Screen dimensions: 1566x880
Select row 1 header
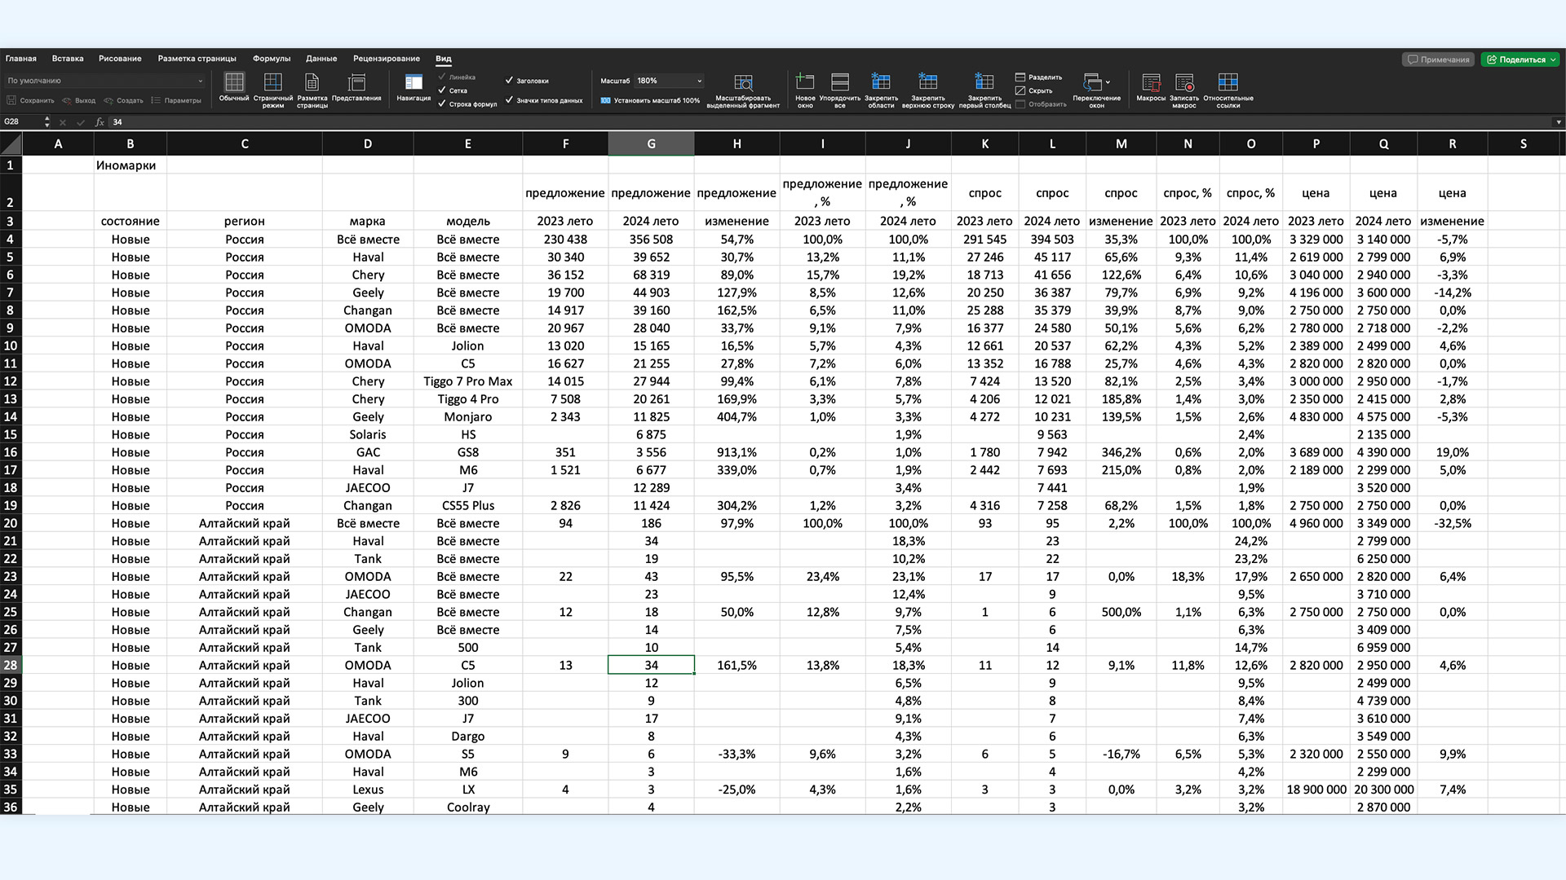click(11, 165)
